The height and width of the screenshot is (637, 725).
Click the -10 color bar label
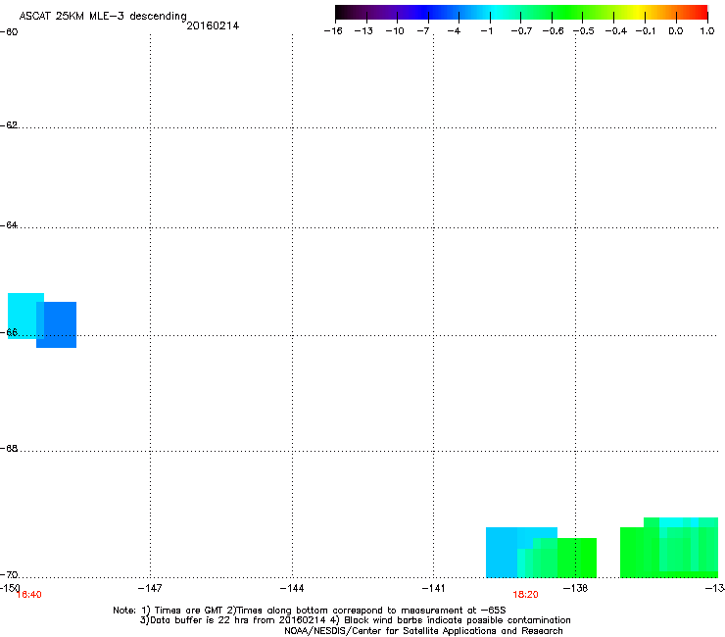(395, 31)
